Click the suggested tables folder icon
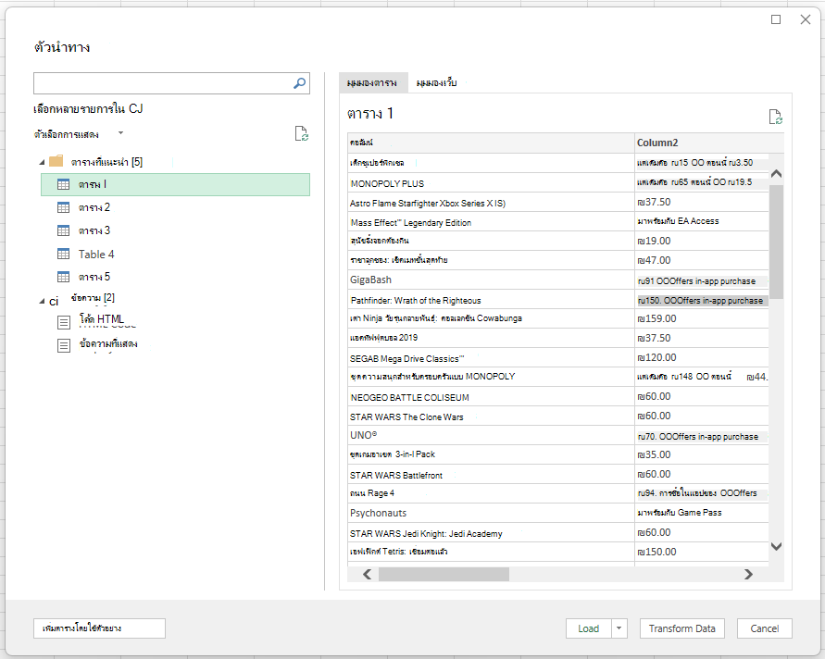The height and width of the screenshot is (659, 825). tap(56, 161)
